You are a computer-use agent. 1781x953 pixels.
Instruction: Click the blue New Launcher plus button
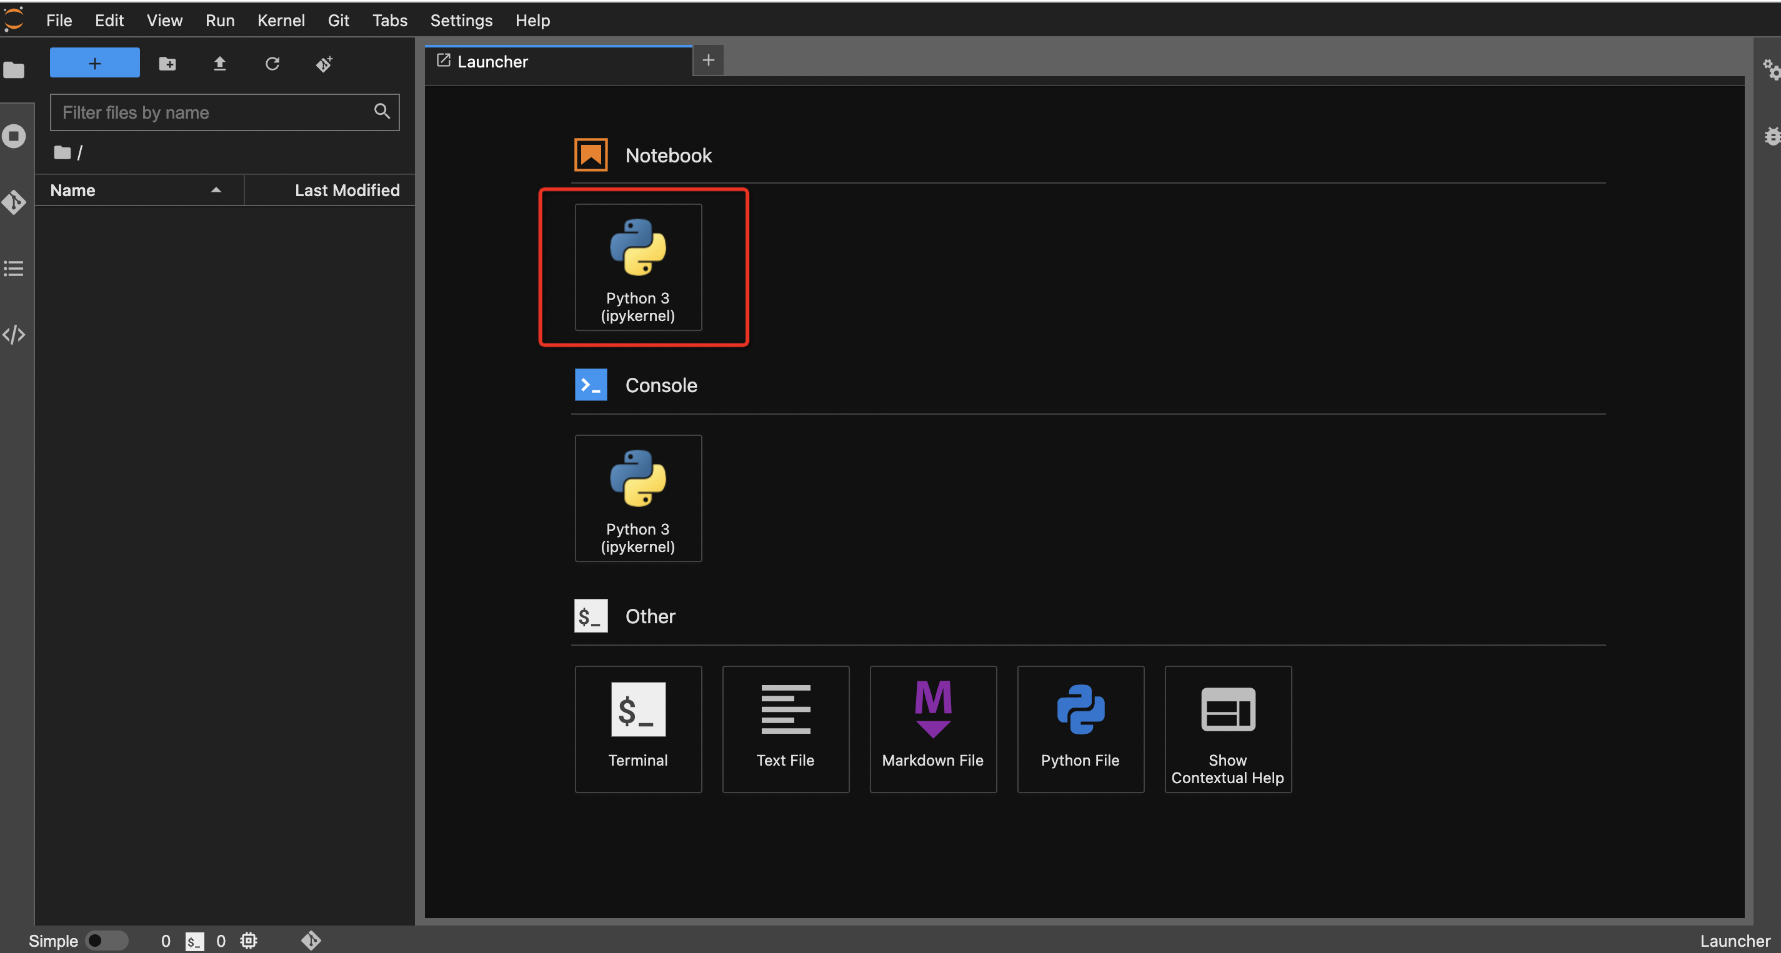(95, 63)
